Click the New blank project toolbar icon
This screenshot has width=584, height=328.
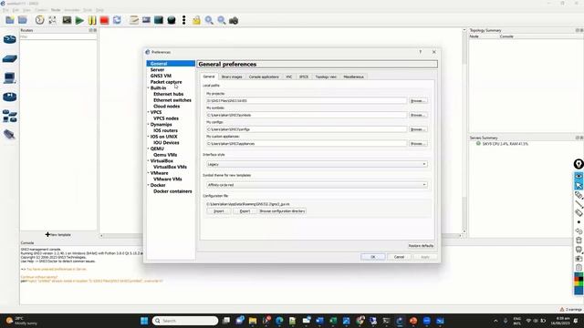pos(10,20)
